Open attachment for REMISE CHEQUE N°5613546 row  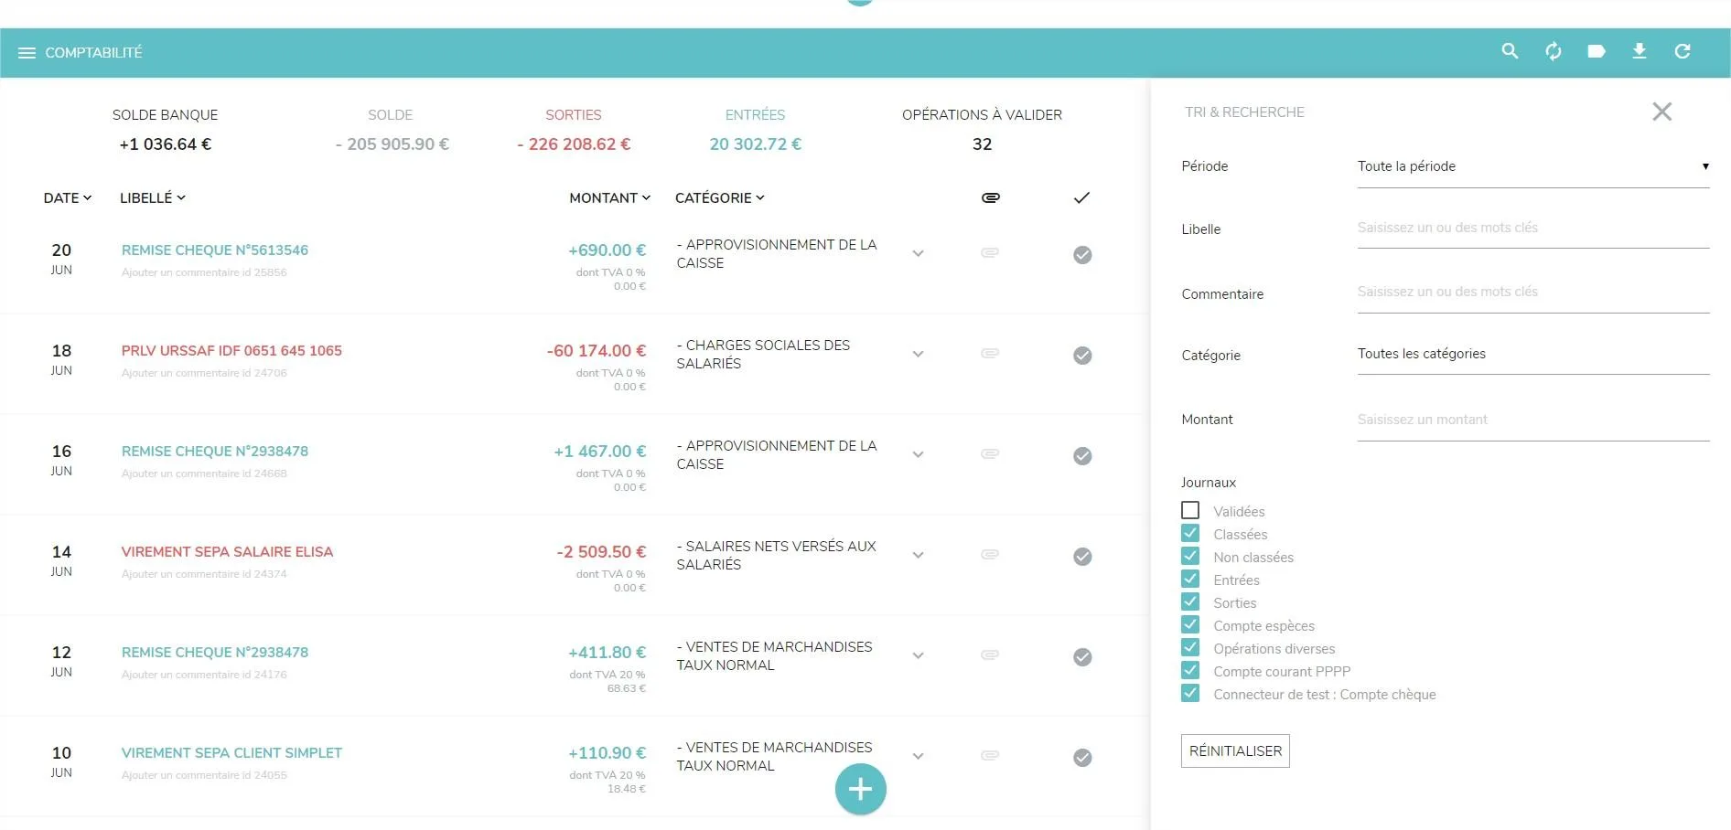click(990, 252)
